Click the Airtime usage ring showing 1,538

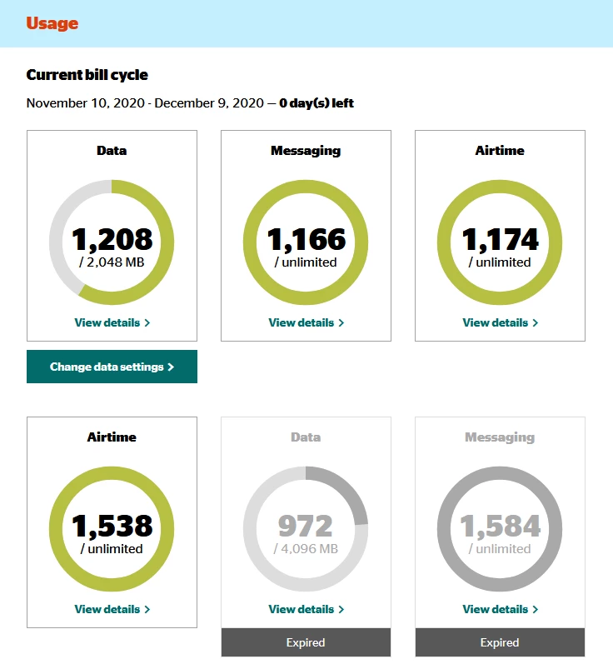click(x=112, y=529)
